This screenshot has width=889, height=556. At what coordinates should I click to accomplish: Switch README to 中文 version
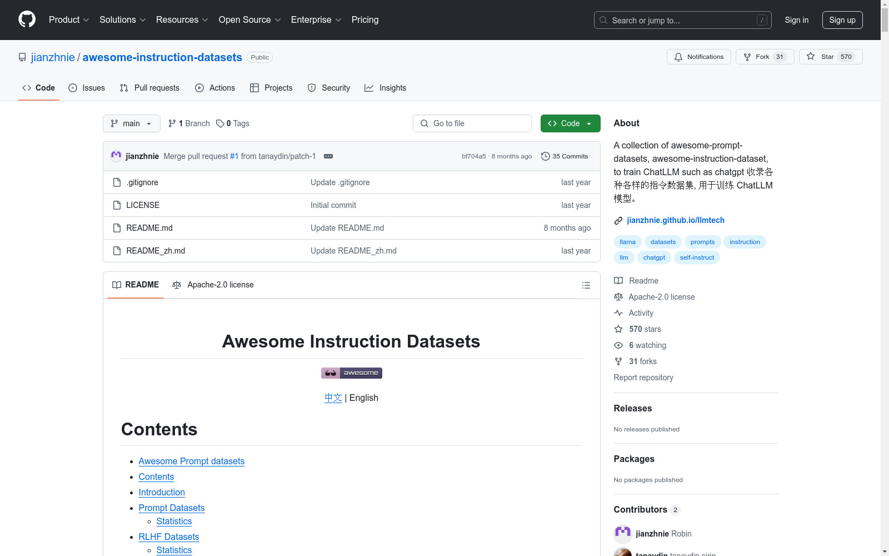tap(333, 398)
